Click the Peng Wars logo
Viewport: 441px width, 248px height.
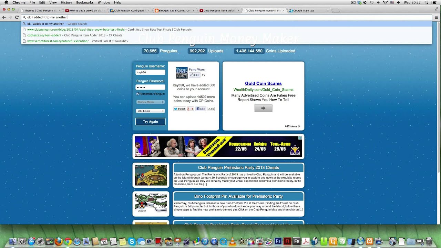pos(182,73)
